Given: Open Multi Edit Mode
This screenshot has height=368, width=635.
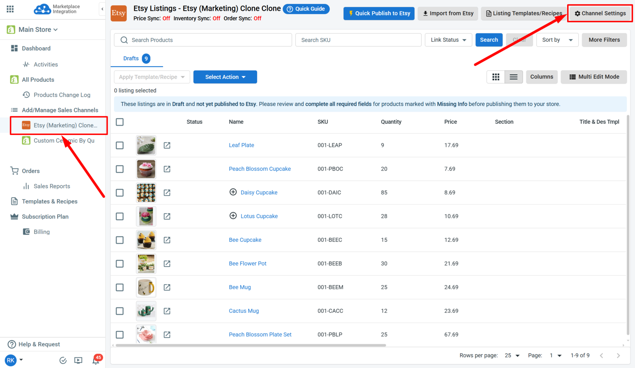Looking at the screenshot, I should point(594,77).
